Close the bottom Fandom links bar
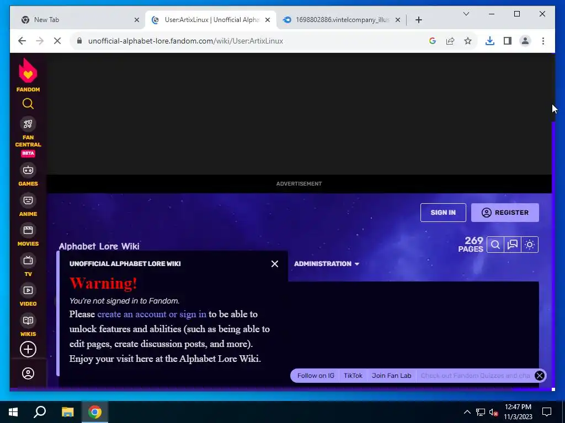 coord(540,376)
